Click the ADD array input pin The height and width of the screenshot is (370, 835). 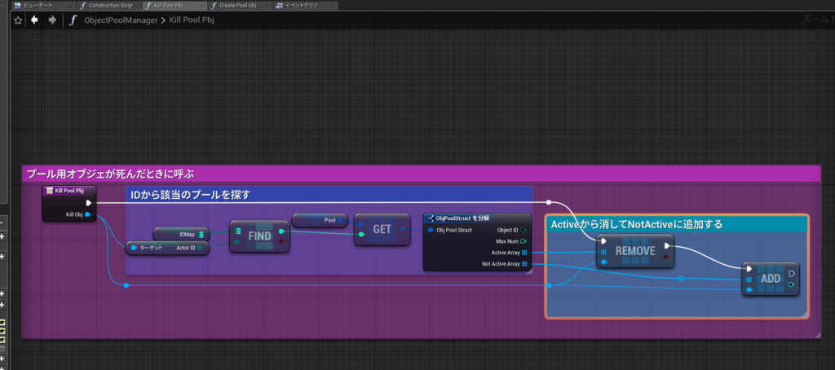click(749, 279)
